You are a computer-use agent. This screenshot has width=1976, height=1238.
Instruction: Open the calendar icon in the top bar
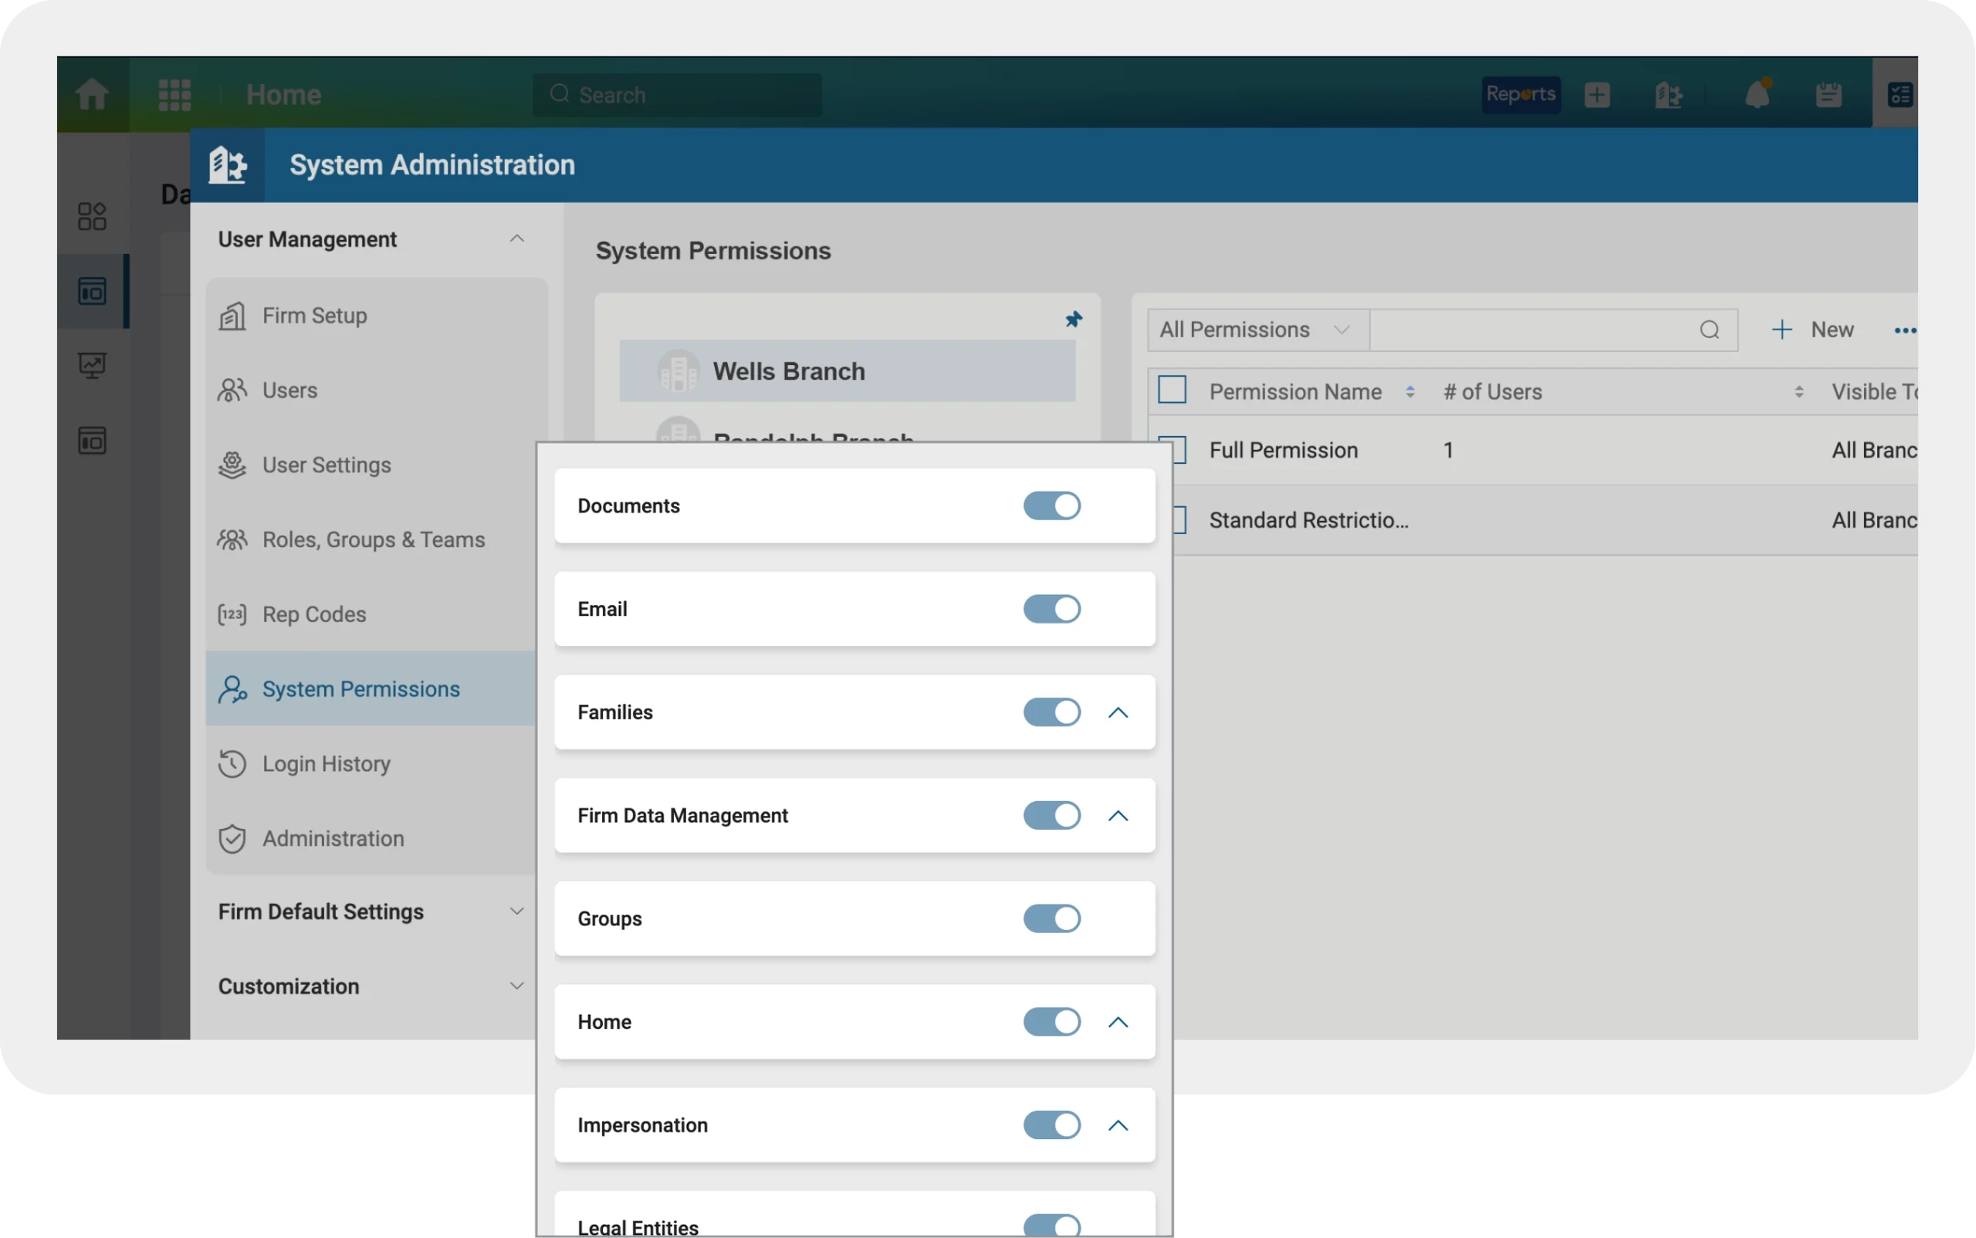pyautogui.click(x=1829, y=93)
